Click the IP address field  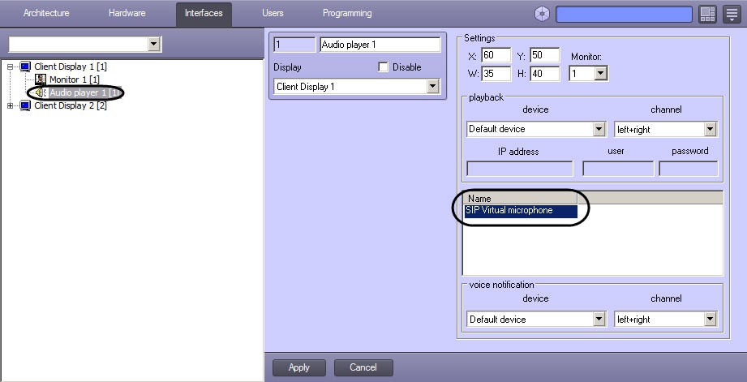pyautogui.click(x=520, y=169)
